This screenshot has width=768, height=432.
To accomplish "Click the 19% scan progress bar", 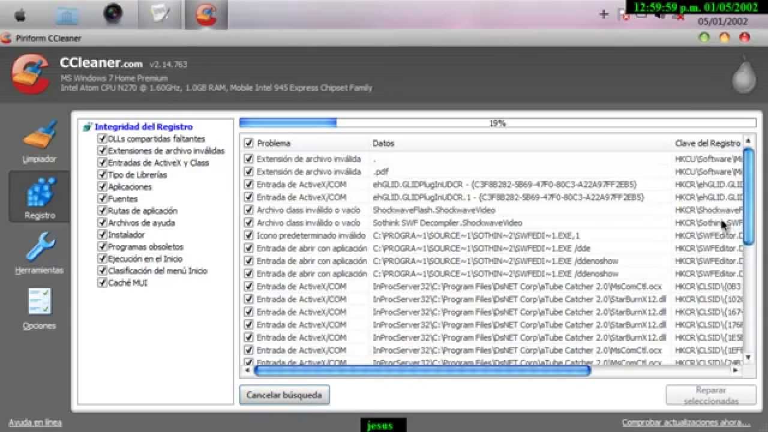I will (497, 123).
